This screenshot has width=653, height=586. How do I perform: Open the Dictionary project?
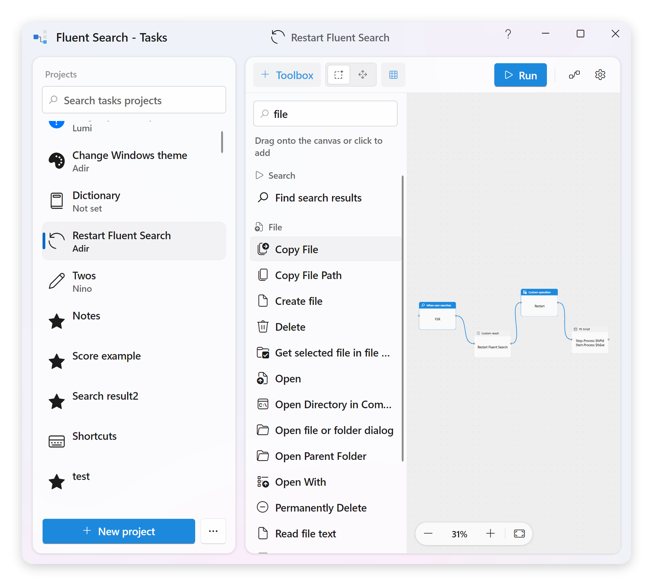click(x=134, y=201)
